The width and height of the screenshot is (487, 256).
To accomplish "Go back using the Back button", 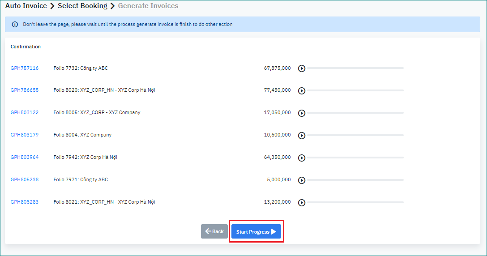I will click(x=214, y=231).
